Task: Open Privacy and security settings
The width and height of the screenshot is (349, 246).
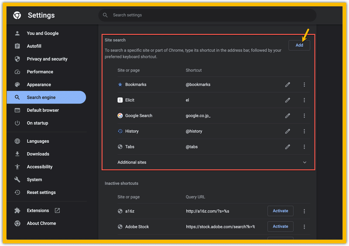Action: point(46,59)
